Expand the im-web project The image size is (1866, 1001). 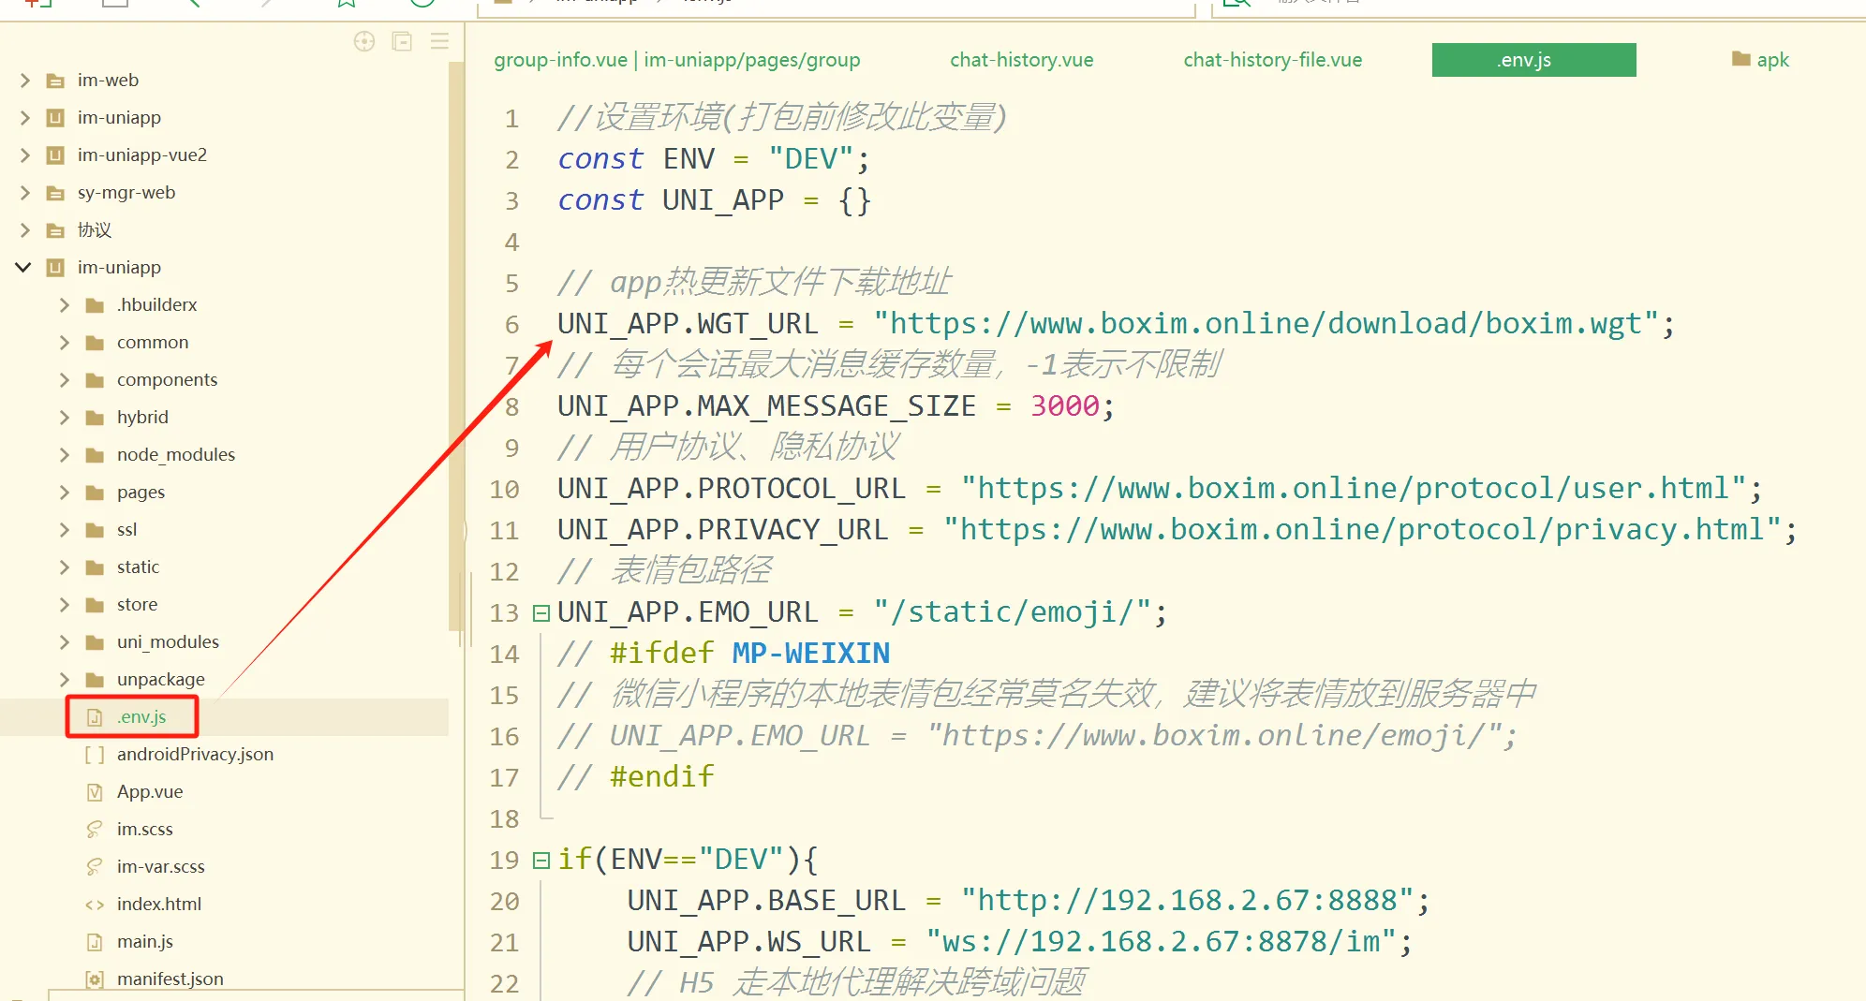[x=25, y=81]
